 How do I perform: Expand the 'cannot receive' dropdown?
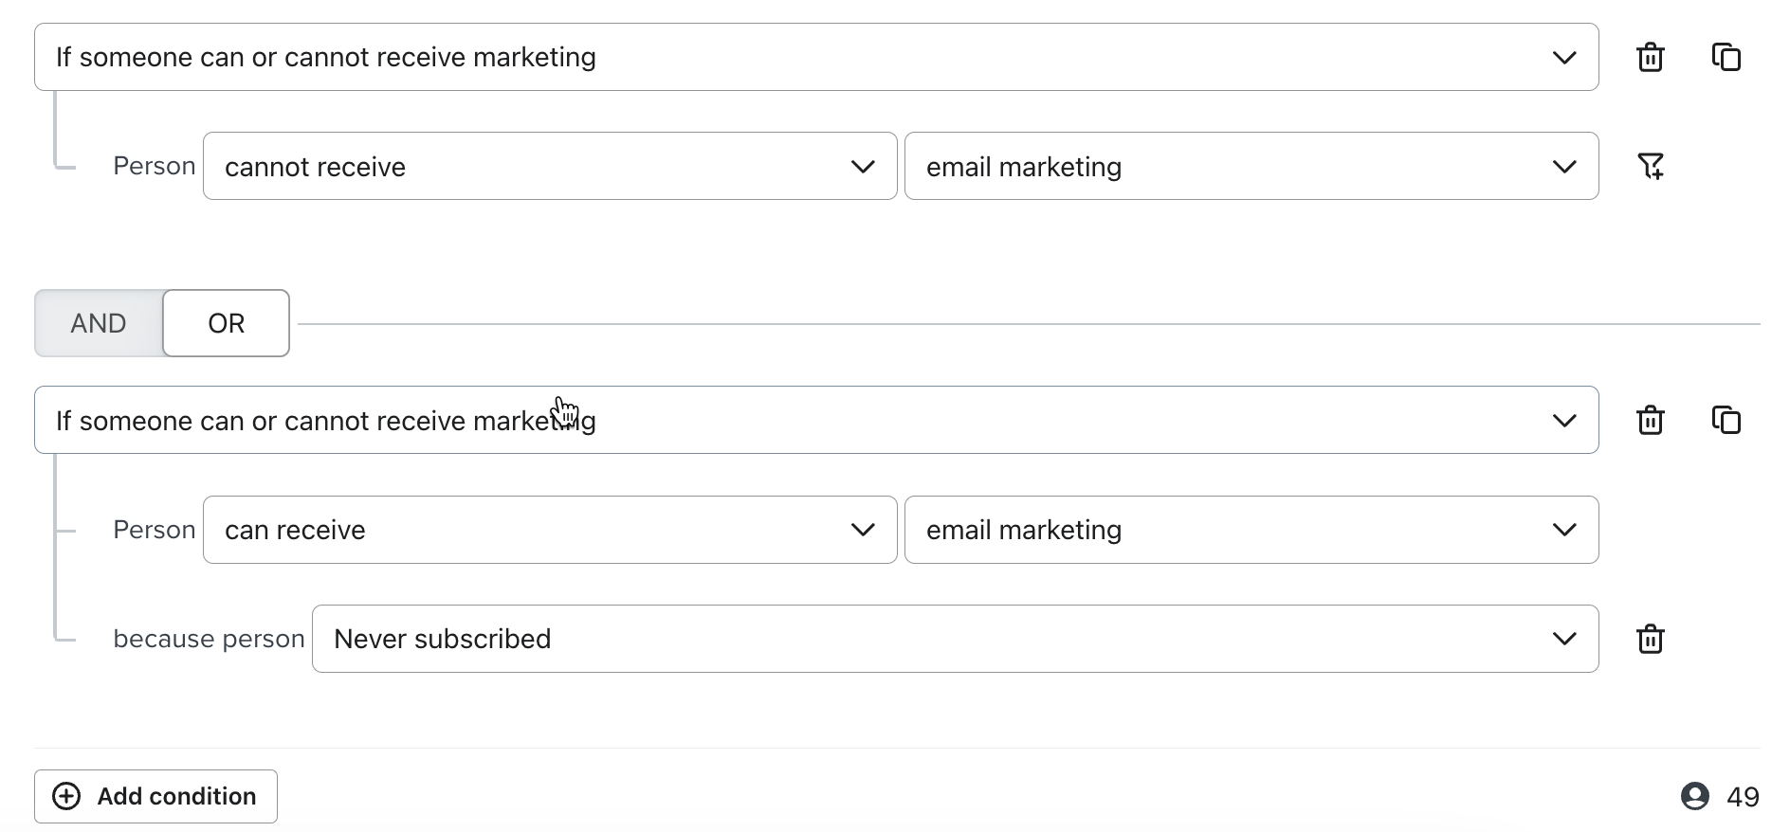click(549, 167)
